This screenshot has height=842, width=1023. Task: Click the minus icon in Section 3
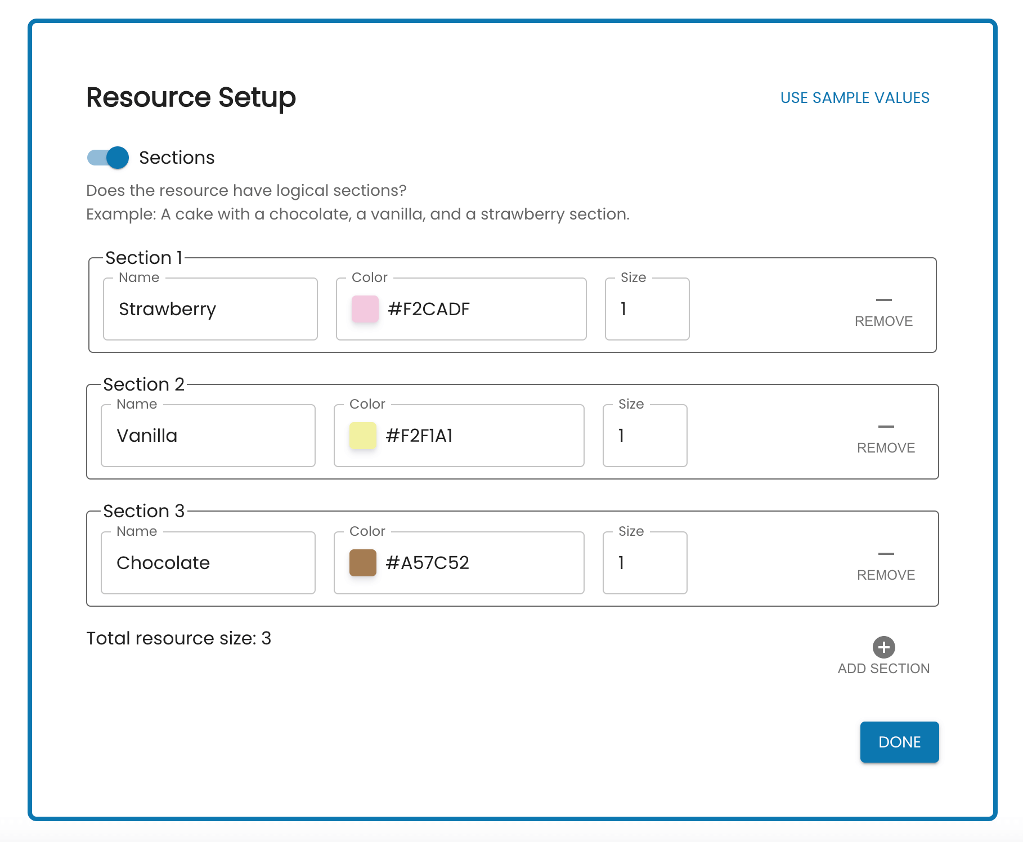886,554
